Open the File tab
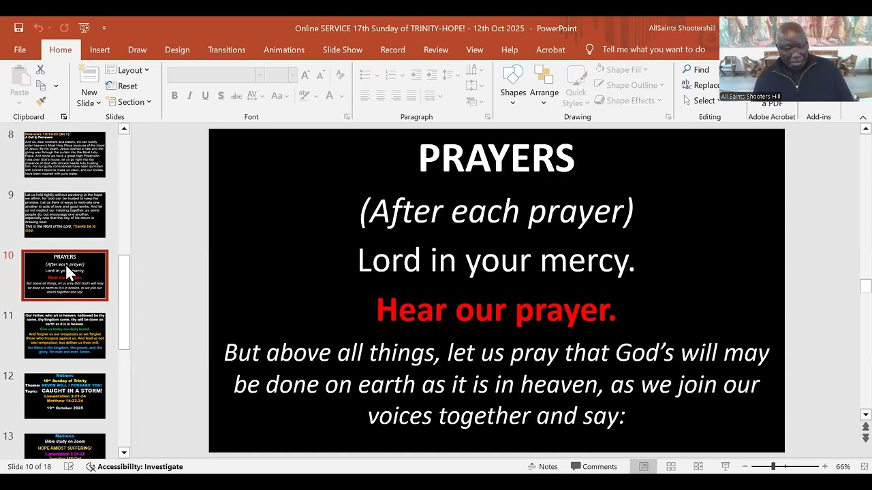872x490 pixels. [20, 50]
